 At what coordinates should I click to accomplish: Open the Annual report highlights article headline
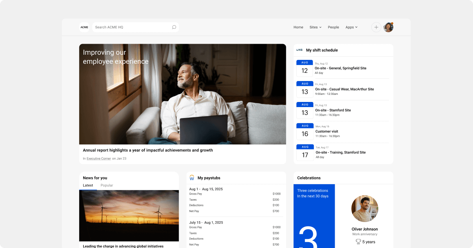tap(148, 150)
